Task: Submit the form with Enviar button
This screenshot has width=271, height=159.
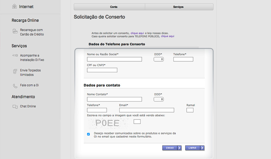Action: click(x=172, y=148)
